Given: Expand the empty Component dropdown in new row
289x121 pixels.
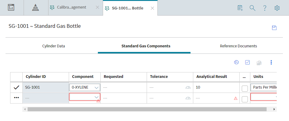Looking at the screenshot, I should tap(85, 97).
